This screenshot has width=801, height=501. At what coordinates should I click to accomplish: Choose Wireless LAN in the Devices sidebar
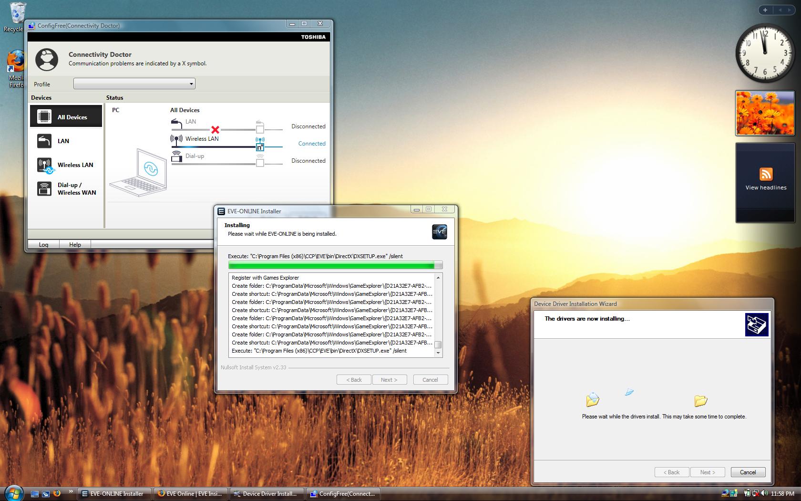coord(66,165)
